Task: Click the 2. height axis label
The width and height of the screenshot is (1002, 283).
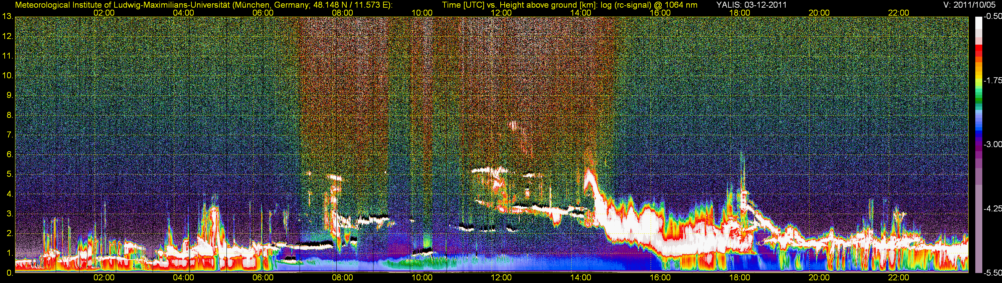Action: click(10, 233)
